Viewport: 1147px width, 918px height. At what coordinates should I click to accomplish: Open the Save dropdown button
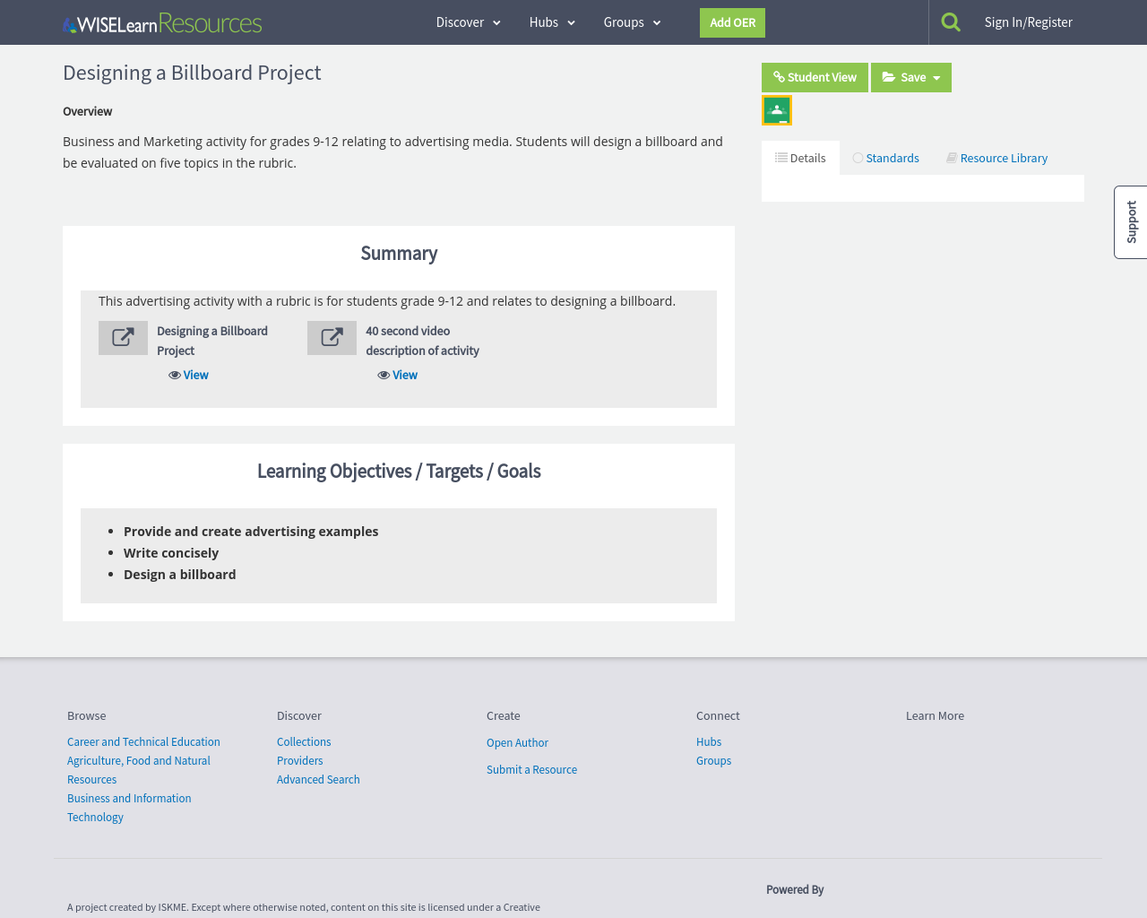tap(910, 77)
